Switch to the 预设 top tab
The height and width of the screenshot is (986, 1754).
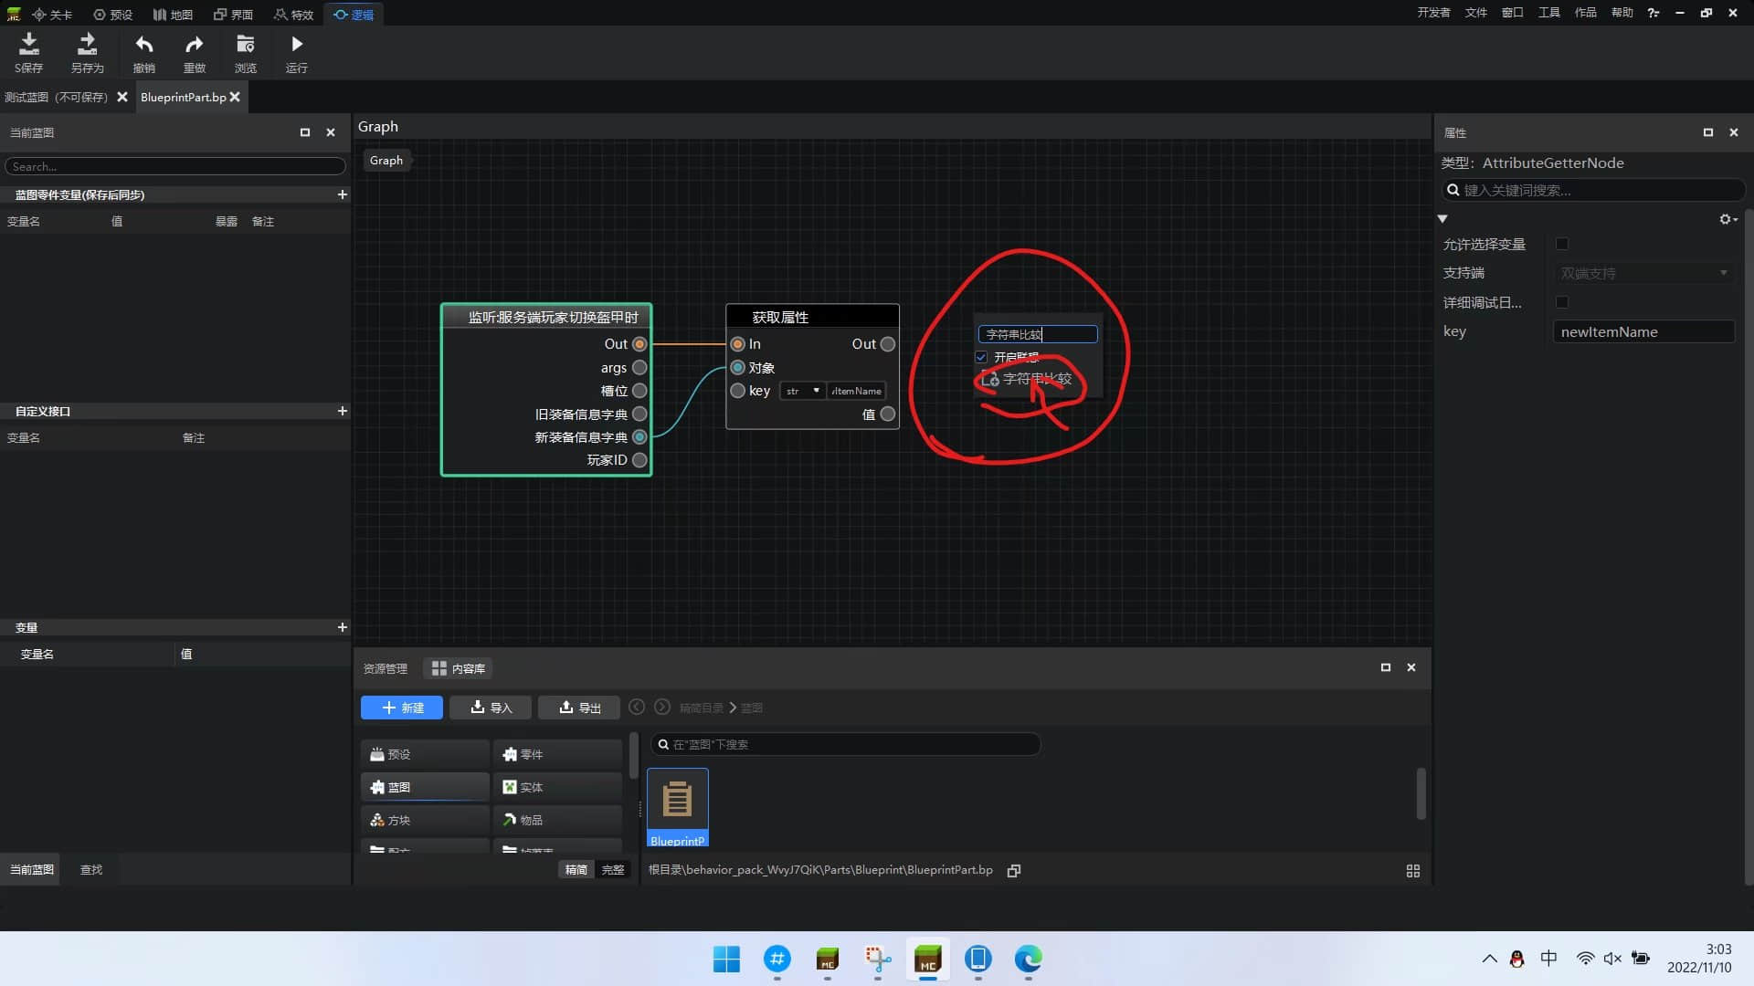click(113, 15)
